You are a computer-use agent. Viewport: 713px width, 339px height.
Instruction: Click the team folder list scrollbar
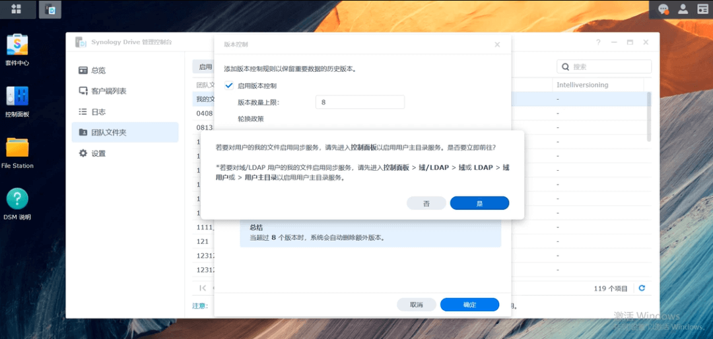coord(648,116)
